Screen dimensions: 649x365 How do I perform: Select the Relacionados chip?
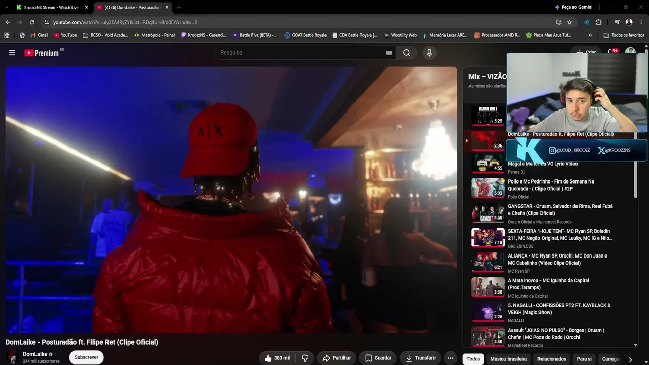click(x=552, y=359)
